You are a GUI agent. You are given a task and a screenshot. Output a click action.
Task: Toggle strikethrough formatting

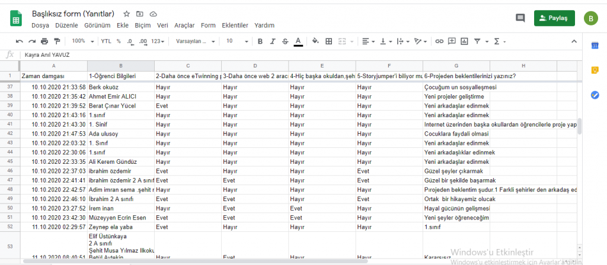tap(285, 41)
